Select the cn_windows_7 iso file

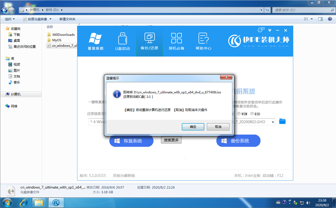coord(62,46)
